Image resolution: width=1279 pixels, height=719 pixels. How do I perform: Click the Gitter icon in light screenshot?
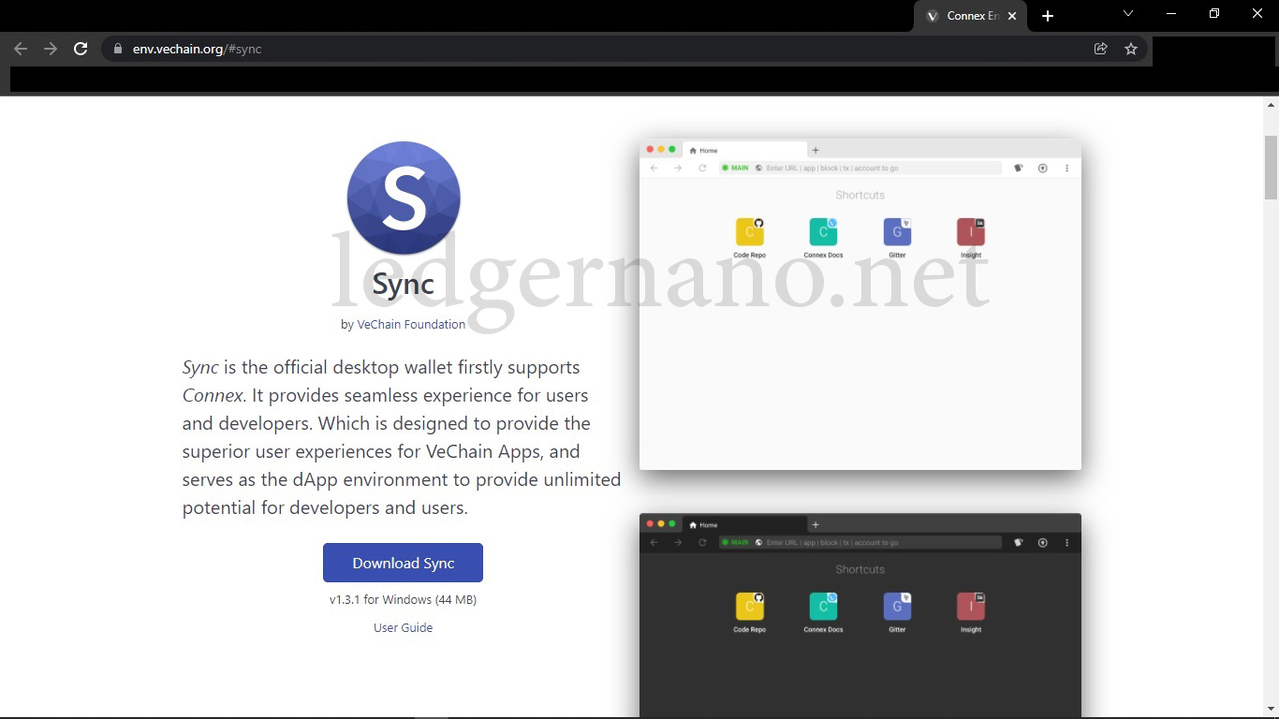point(897,231)
